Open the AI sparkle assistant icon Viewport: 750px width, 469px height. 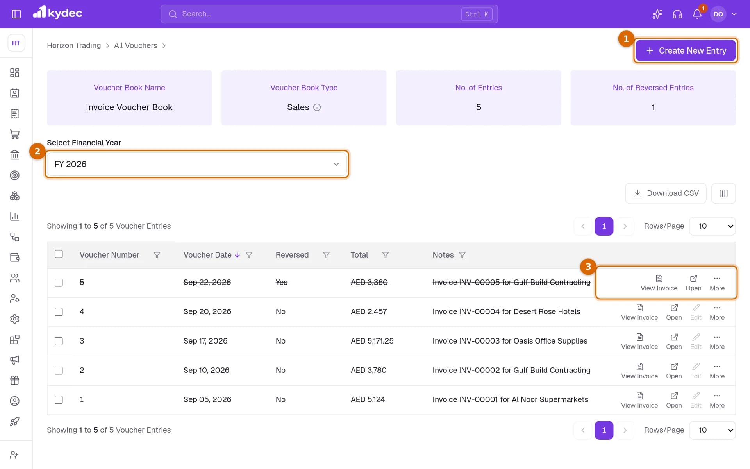657,14
